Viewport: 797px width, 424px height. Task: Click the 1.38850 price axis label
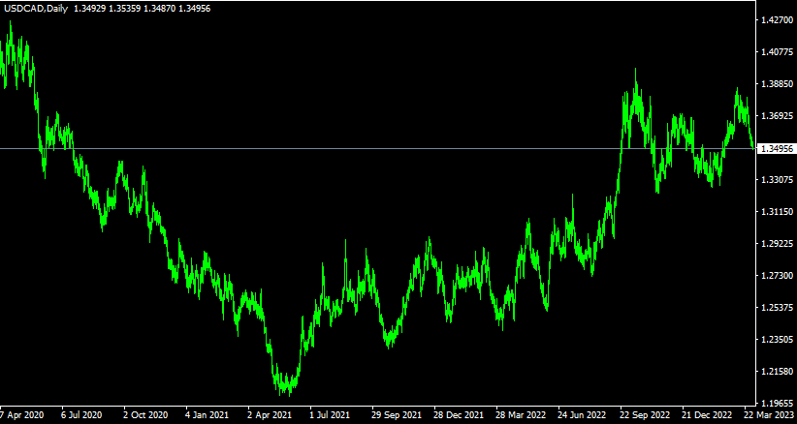coord(776,84)
